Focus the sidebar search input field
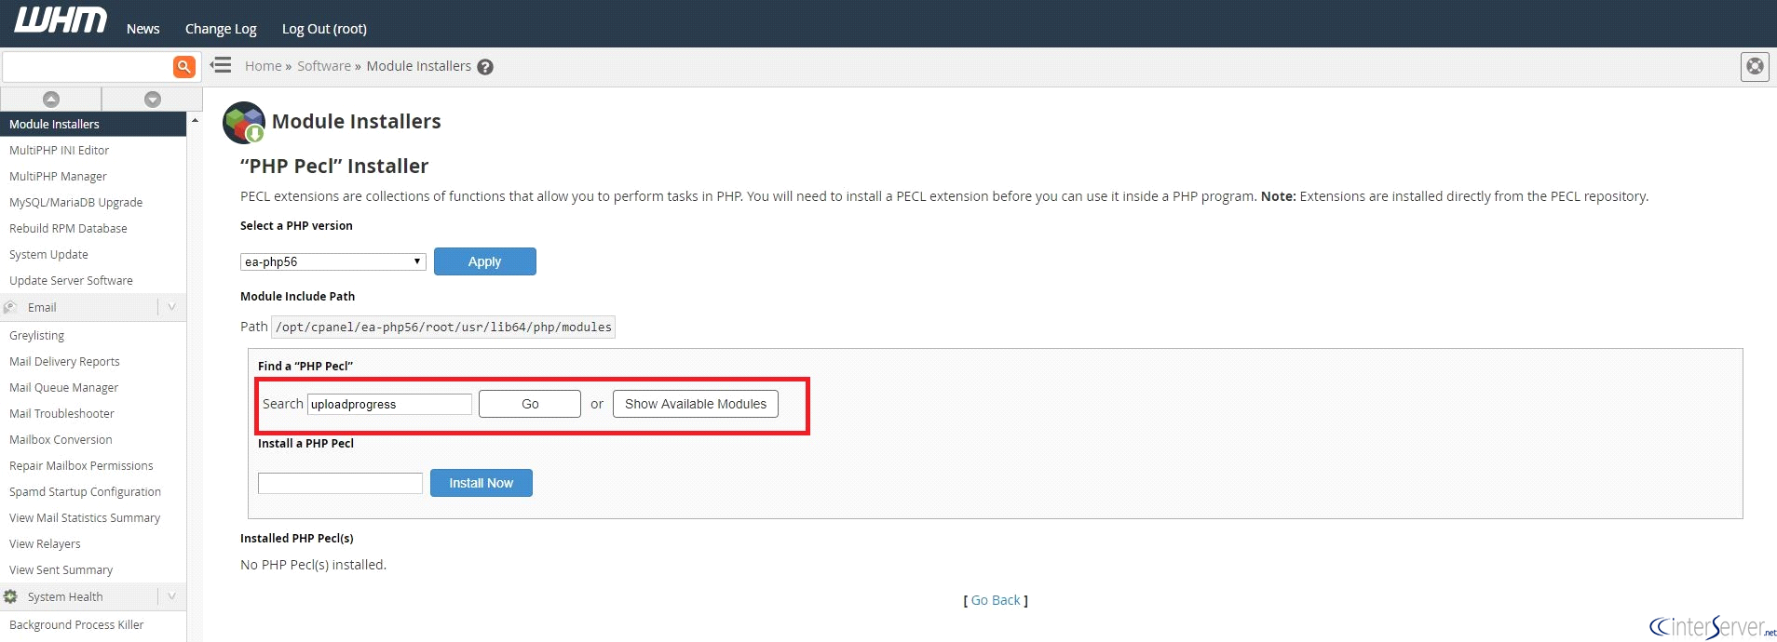The width and height of the screenshot is (1777, 642). pyautogui.click(x=88, y=67)
